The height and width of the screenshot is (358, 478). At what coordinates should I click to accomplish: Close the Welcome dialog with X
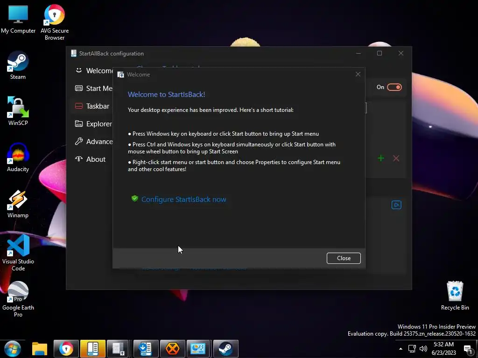358,74
